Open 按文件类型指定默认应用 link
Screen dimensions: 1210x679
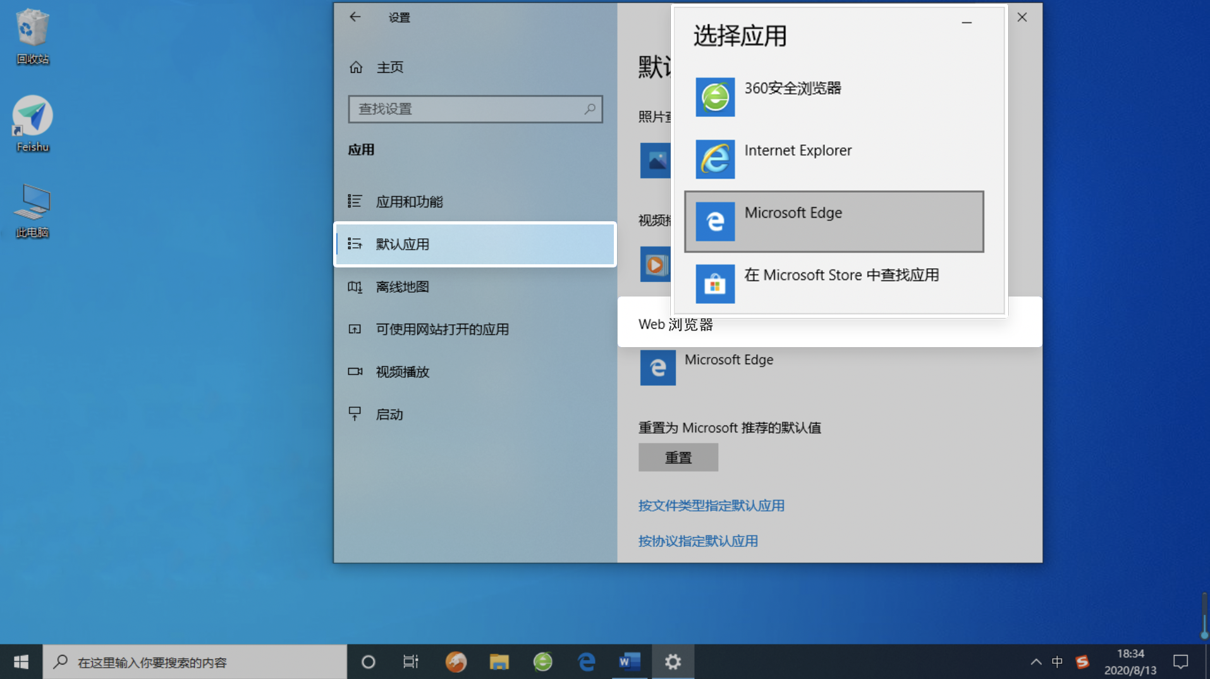coord(711,506)
